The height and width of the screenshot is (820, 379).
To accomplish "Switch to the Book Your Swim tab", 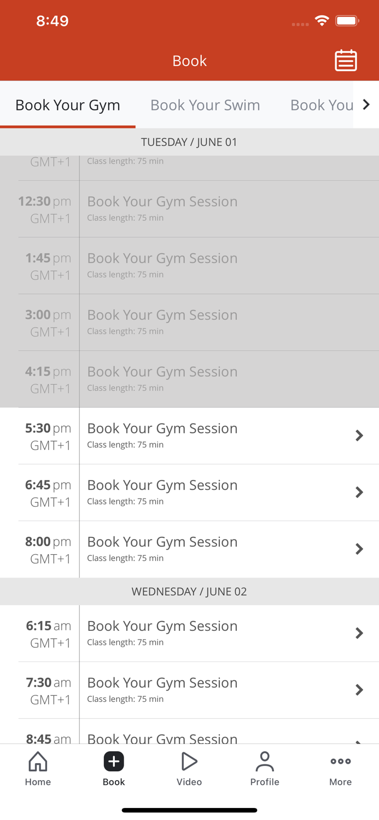I will point(205,105).
